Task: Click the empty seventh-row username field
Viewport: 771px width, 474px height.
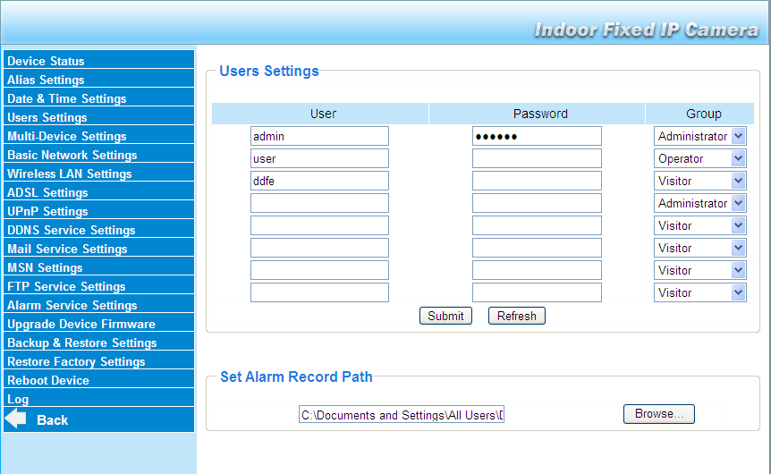Action: [319, 270]
